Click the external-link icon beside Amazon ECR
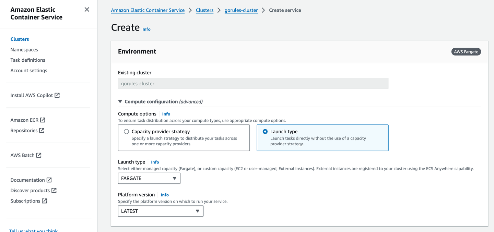The width and height of the screenshot is (494, 232). 43,120
